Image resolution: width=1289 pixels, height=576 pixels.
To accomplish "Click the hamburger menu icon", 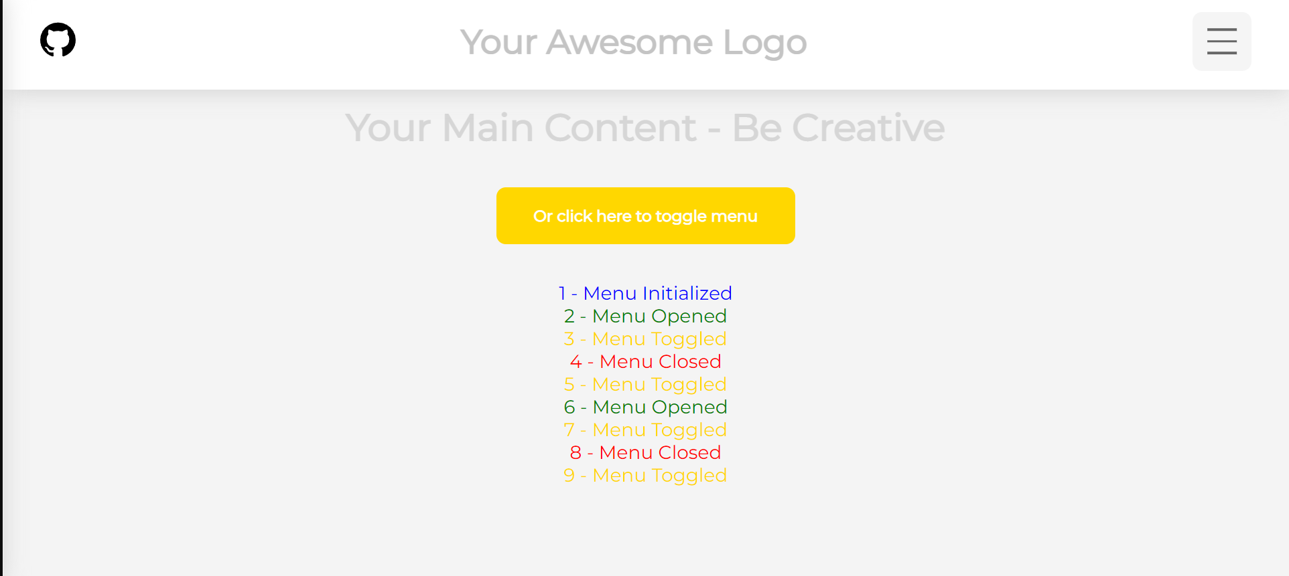I will coord(1221,41).
